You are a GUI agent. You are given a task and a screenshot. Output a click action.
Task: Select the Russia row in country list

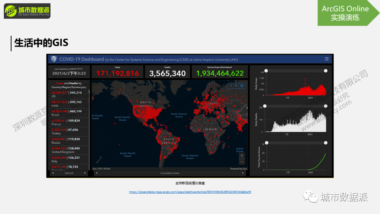[69, 140]
